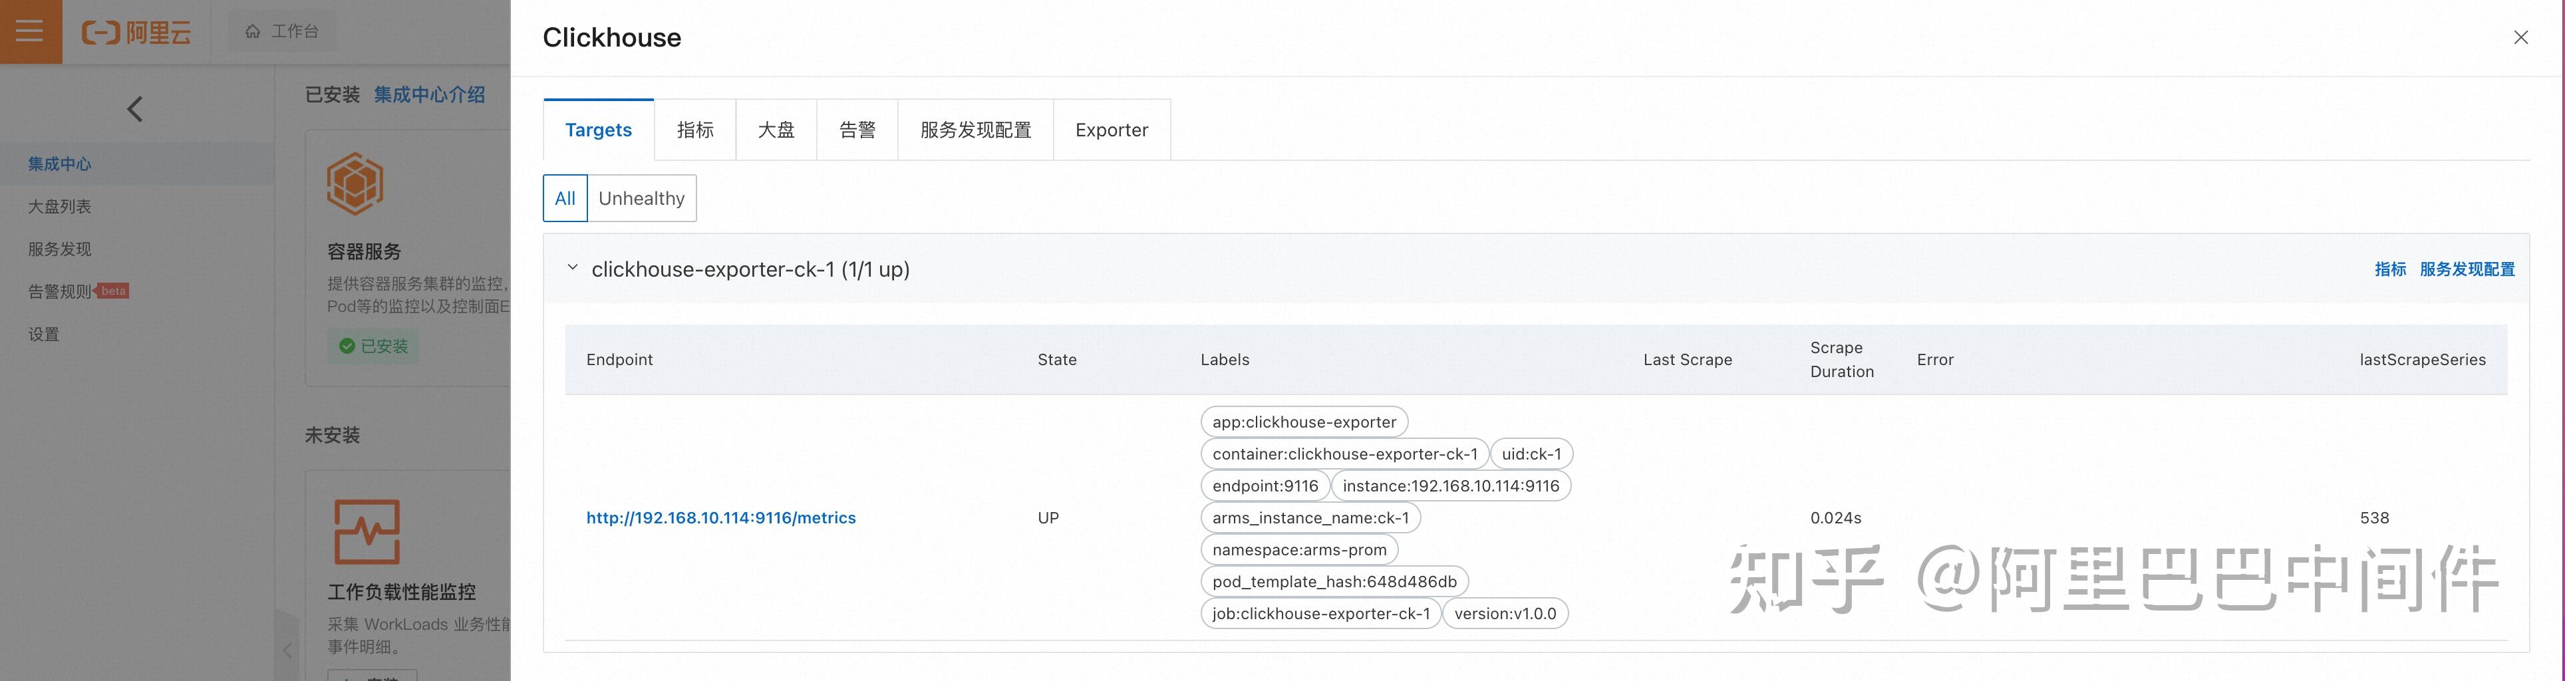This screenshot has height=681, width=2565.
Task: Click the container service hexagon icon
Action: pyautogui.click(x=355, y=184)
